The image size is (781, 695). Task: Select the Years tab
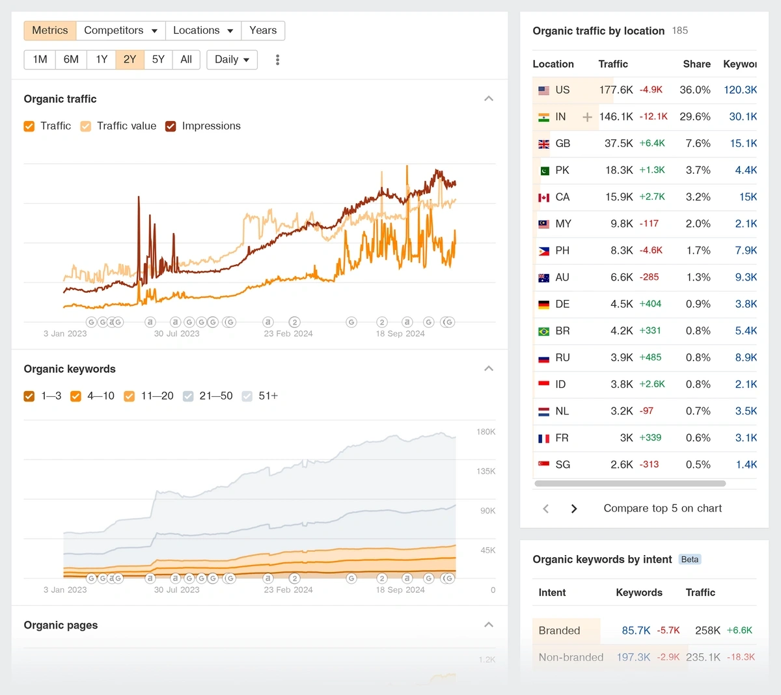(x=263, y=31)
